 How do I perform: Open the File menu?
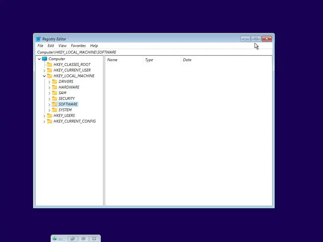pyautogui.click(x=40, y=46)
